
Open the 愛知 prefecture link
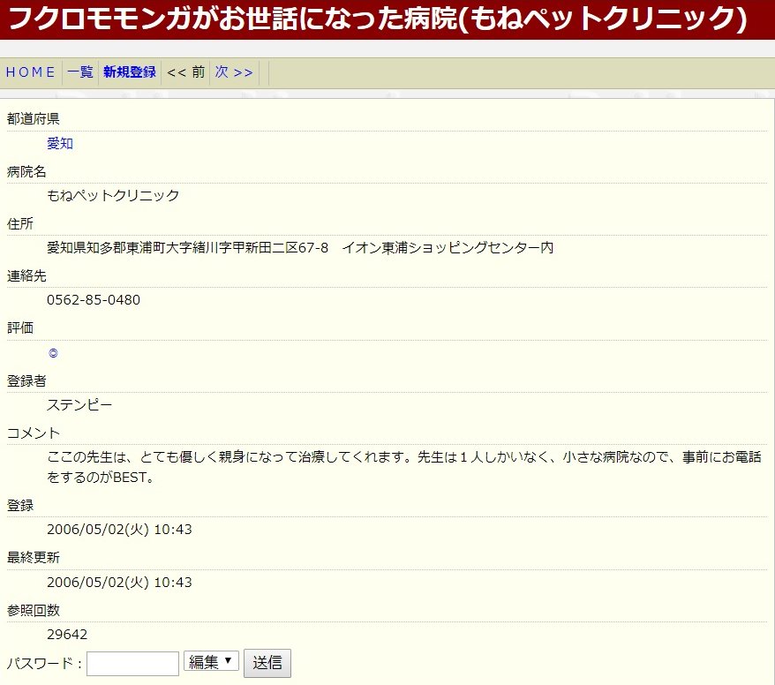coord(60,143)
